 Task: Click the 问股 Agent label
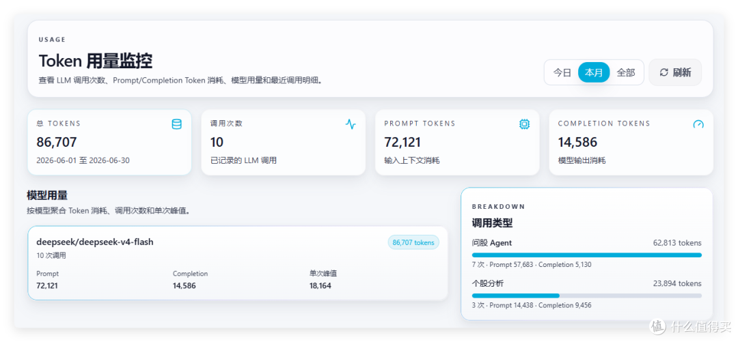click(492, 243)
